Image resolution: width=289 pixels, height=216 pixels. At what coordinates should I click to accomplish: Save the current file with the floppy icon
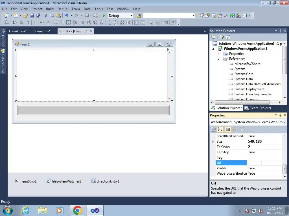[x=32, y=16]
